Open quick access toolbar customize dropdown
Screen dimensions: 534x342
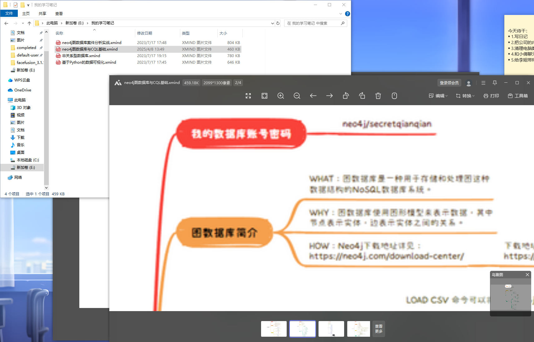[x=28, y=5]
